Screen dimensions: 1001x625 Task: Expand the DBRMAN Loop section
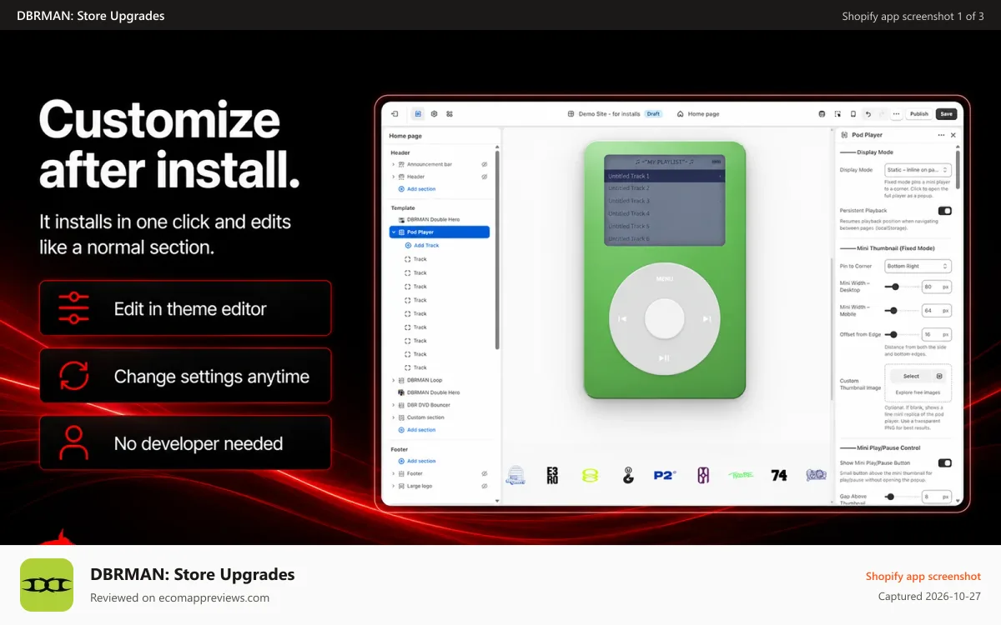pos(393,380)
